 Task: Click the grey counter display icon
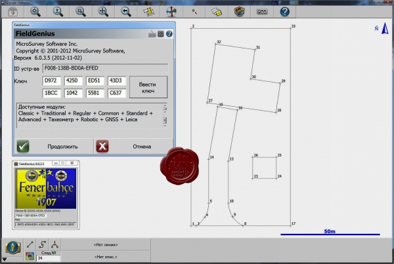[262, 12]
